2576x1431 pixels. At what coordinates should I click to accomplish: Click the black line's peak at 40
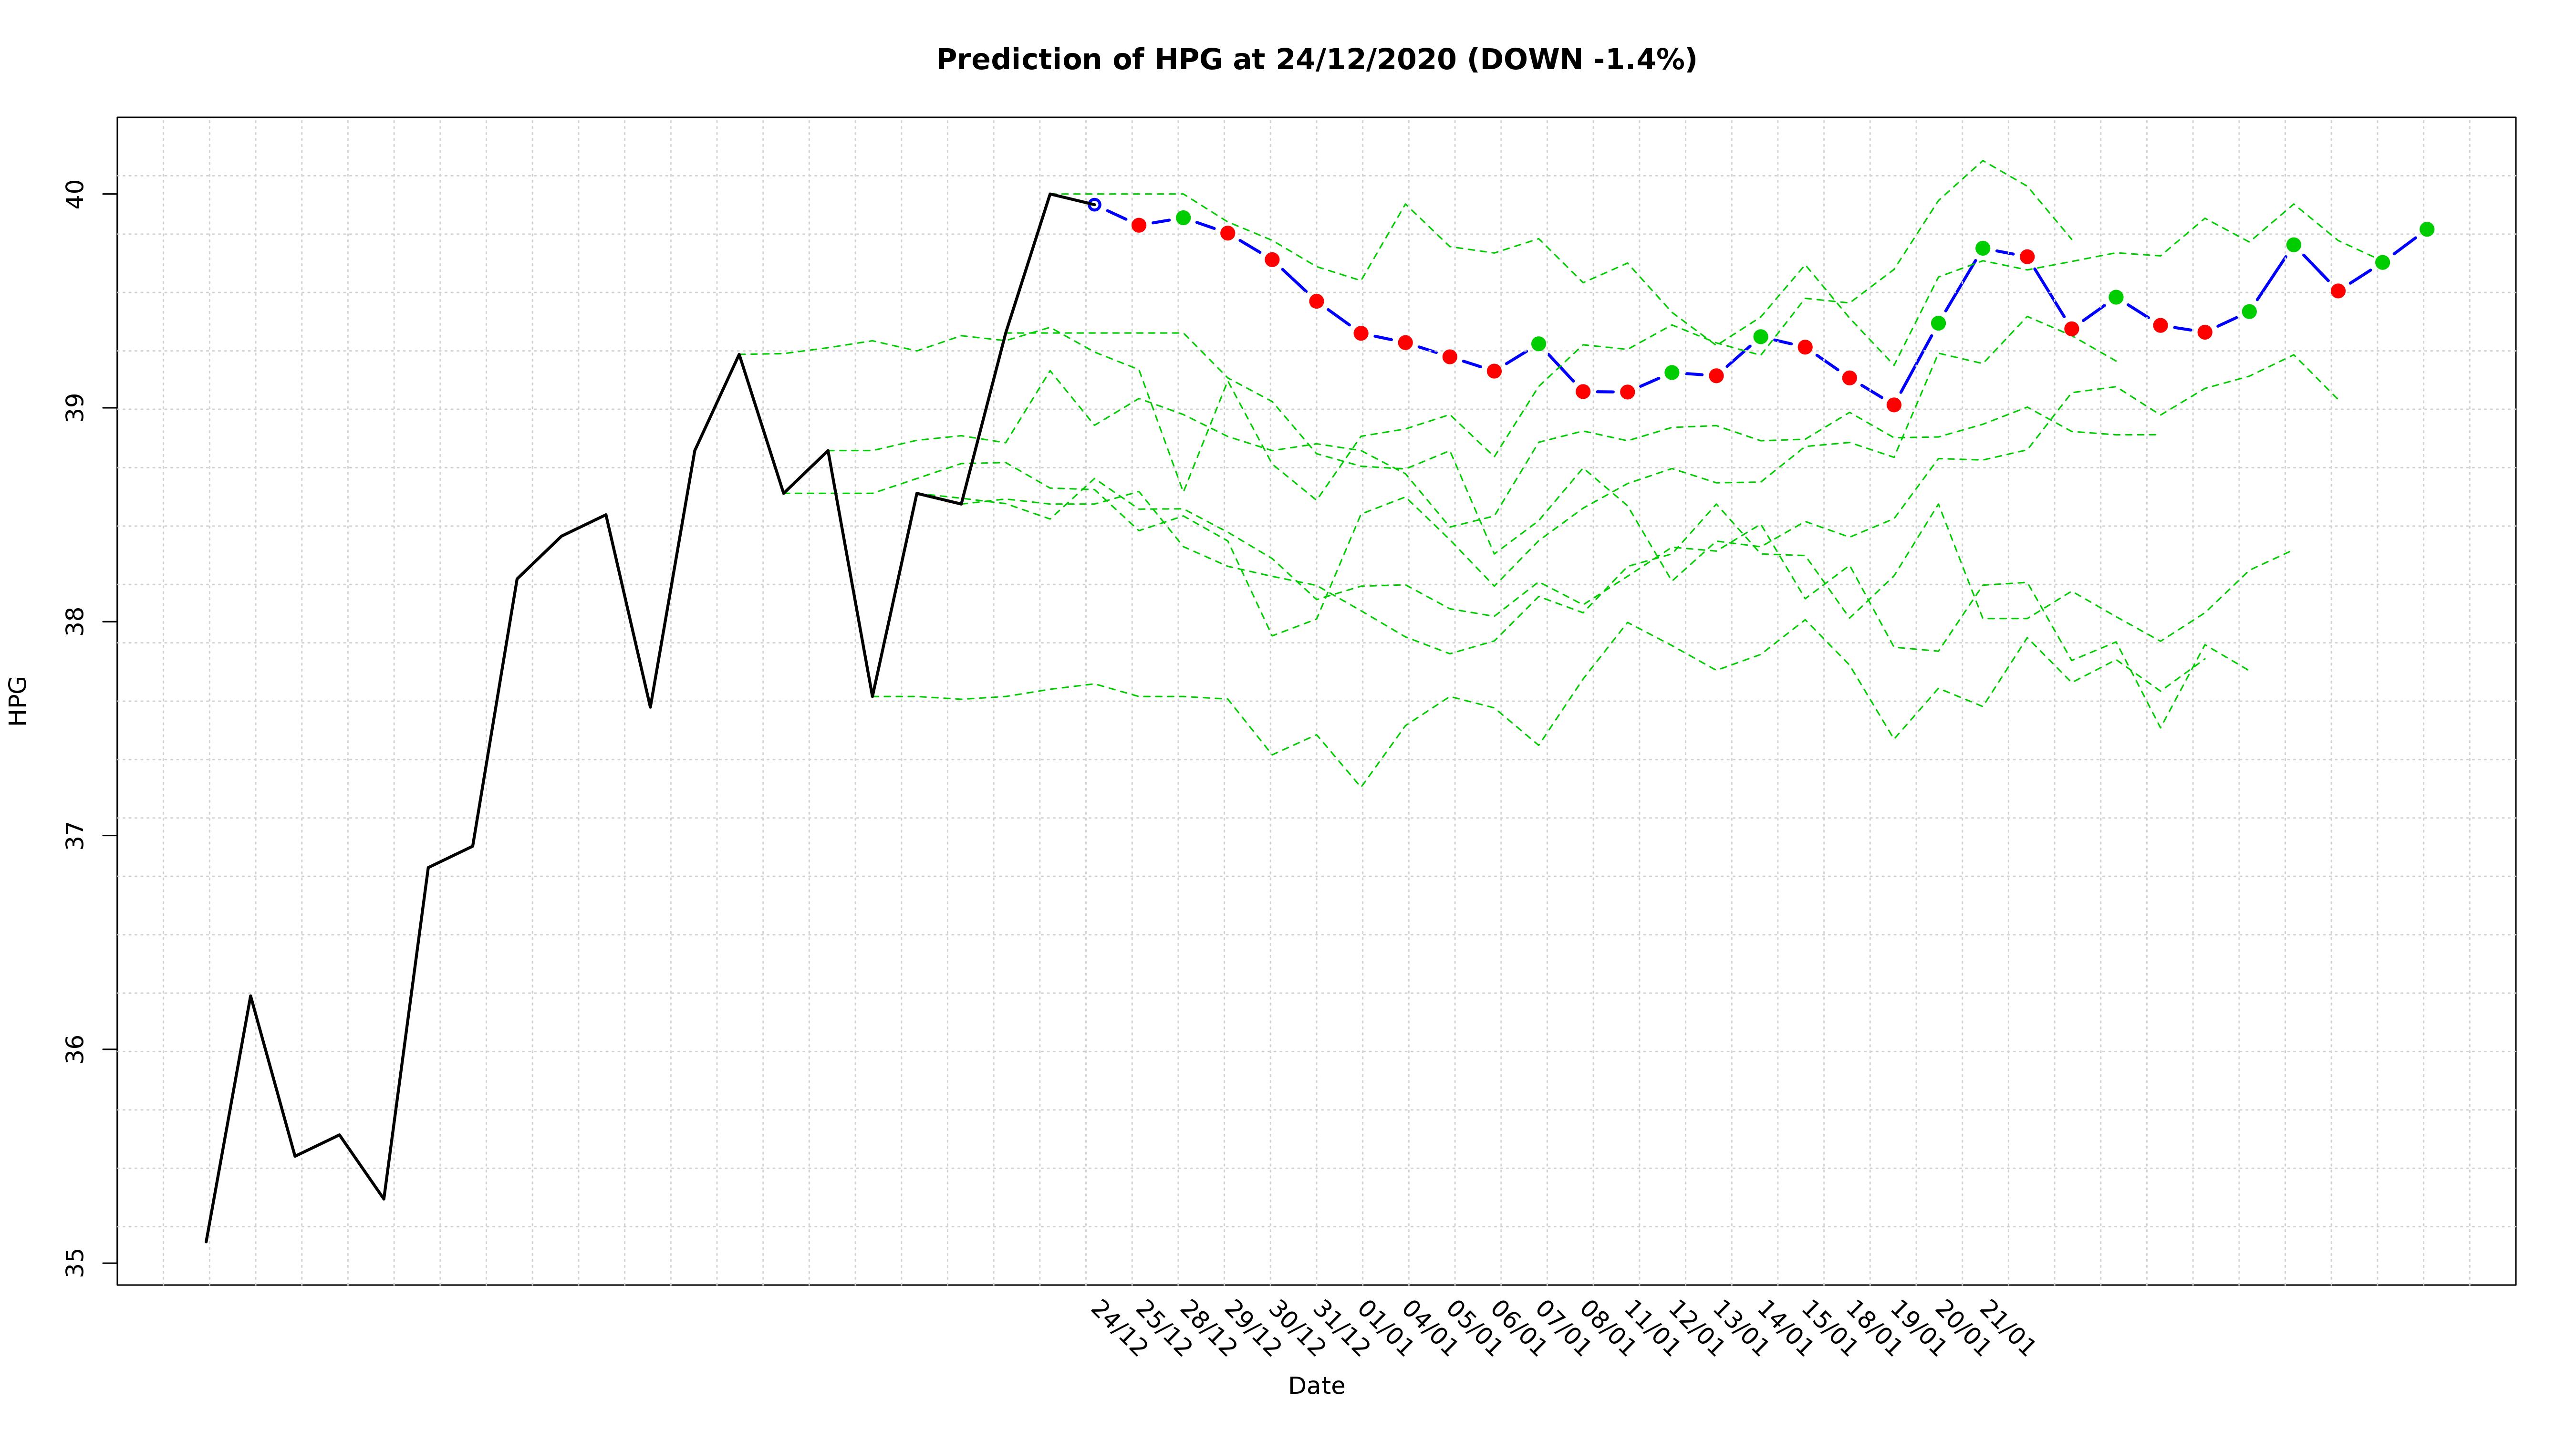(x=1049, y=194)
